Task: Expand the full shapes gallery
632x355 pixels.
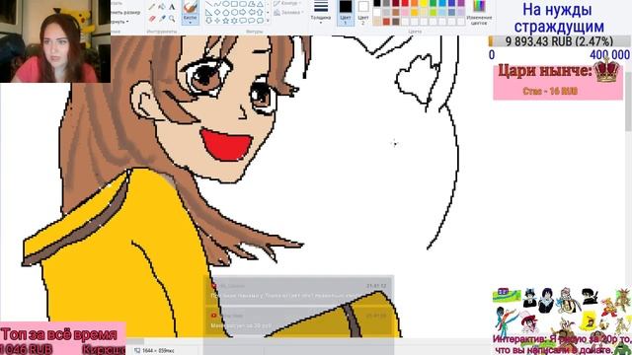Action: [268, 21]
